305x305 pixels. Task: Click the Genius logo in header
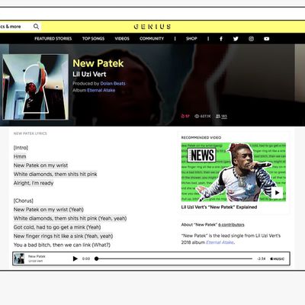(x=152, y=27)
